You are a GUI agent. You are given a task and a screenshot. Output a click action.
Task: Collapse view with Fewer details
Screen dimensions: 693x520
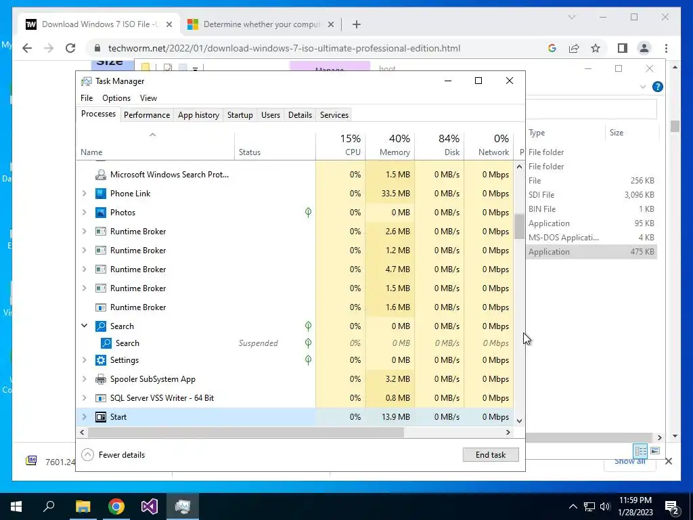(114, 454)
